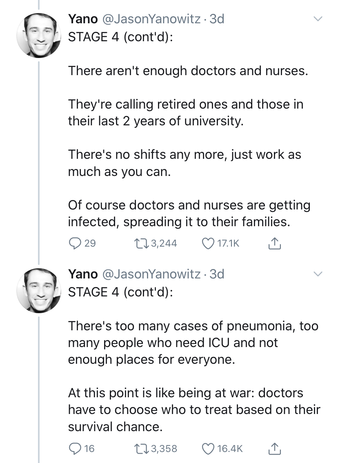
Task: Open the first tweet's options chevron
Action: 318,19
